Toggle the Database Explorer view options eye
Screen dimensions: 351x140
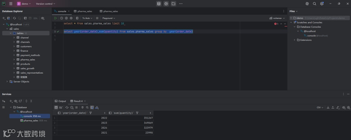pos(43,18)
